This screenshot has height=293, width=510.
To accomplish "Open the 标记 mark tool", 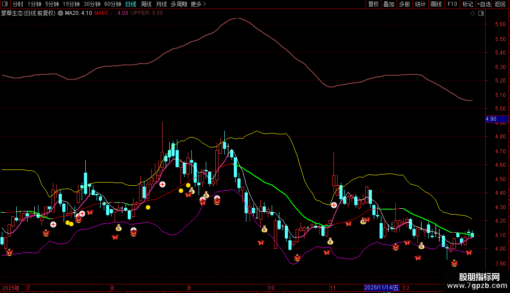I will coord(468,4).
